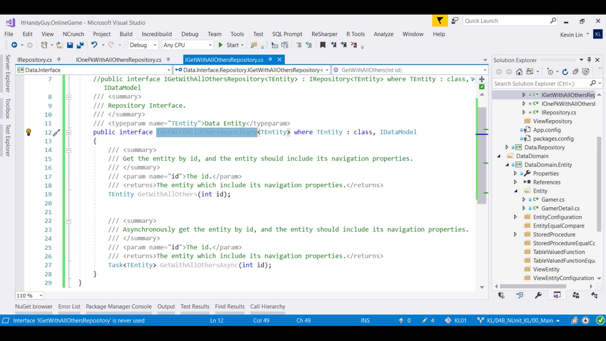Click the Refresh icon in Solution Explorer
The height and width of the screenshot is (341, 606).
pyautogui.click(x=565, y=72)
